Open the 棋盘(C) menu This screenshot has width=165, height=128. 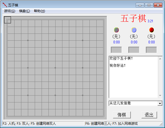tap(25, 11)
